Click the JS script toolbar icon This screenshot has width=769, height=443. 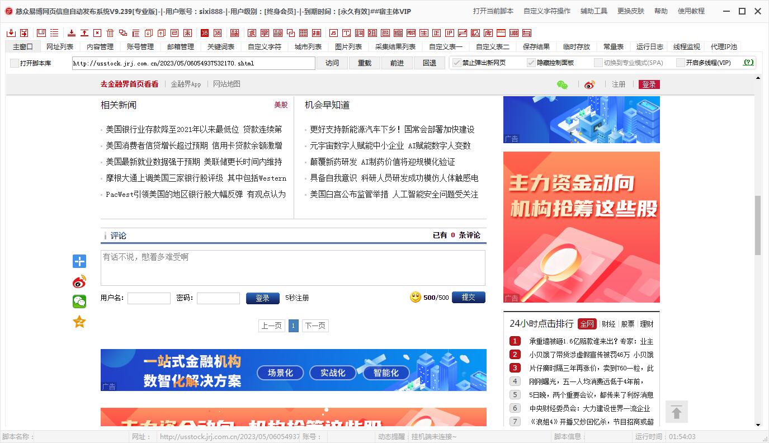pos(333,33)
